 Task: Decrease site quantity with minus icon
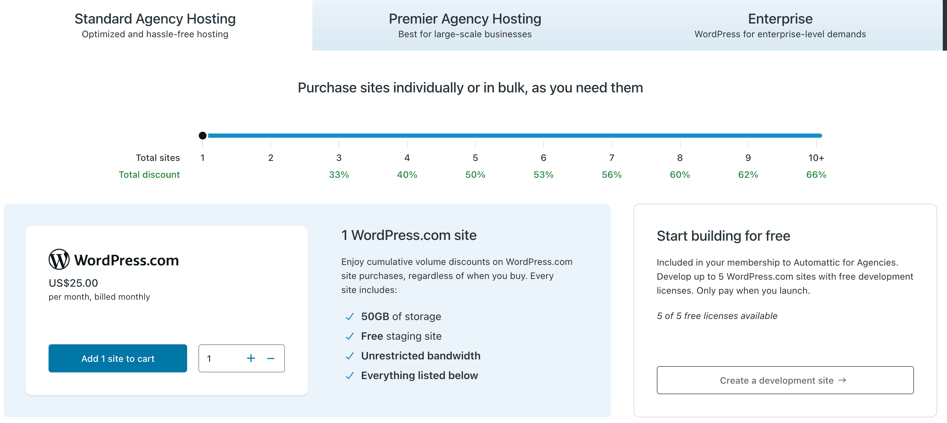point(271,358)
